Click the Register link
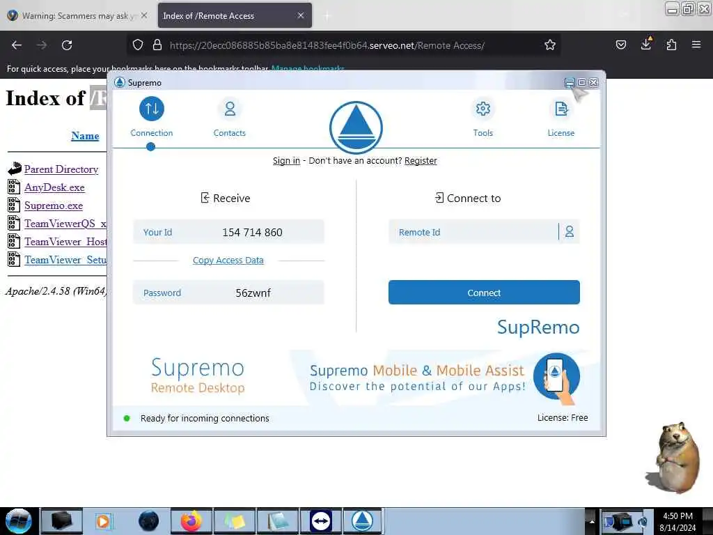The width and height of the screenshot is (713, 535). pyautogui.click(x=421, y=161)
